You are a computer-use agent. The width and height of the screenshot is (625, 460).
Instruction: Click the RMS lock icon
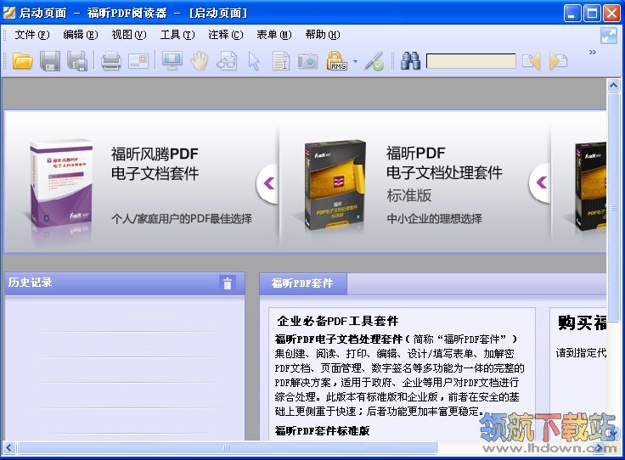click(x=337, y=61)
